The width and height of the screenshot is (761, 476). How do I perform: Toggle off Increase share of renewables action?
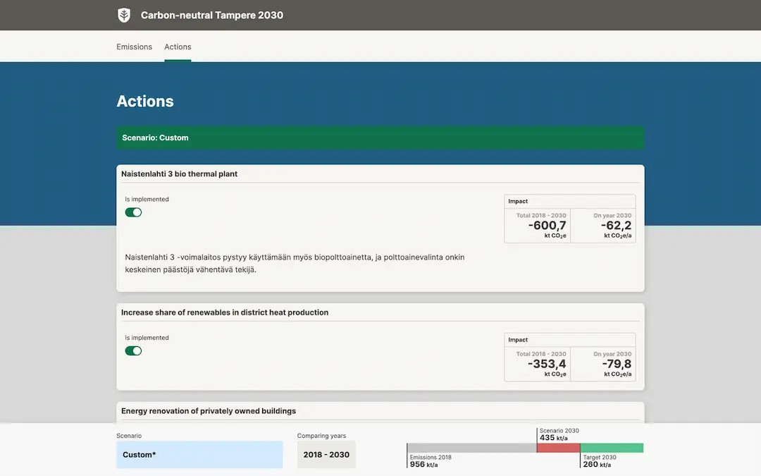pos(133,350)
